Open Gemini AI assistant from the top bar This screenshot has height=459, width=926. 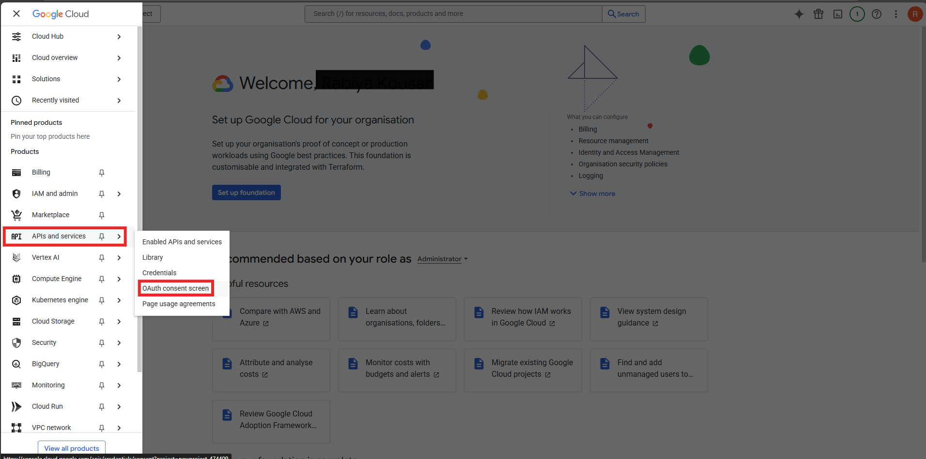click(799, 14)
